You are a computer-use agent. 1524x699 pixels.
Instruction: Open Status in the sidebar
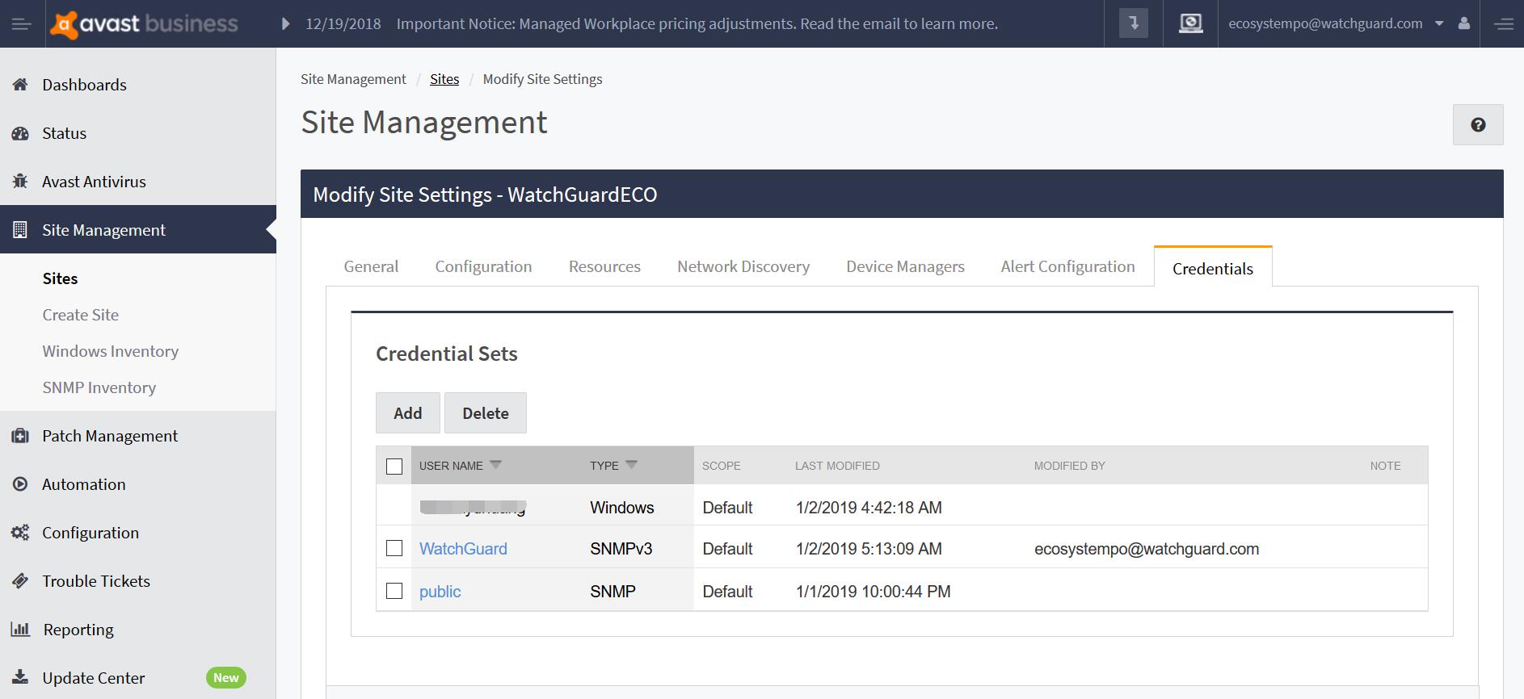[64, 133]
